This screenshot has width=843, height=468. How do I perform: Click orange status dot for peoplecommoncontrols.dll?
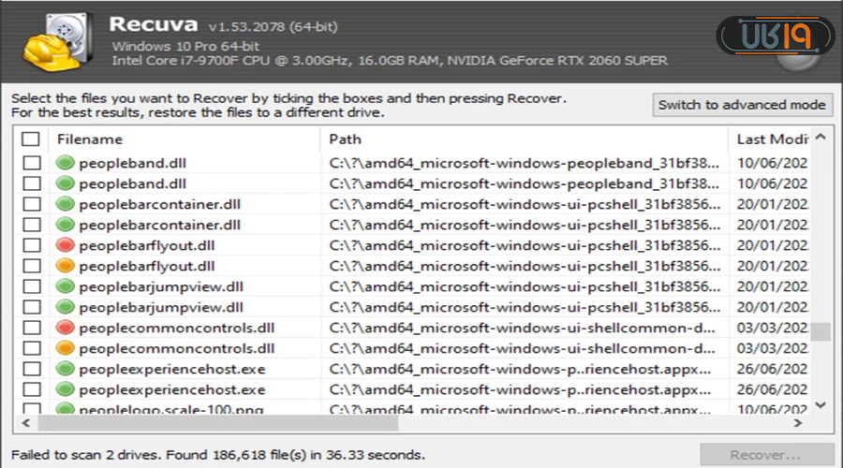tap(66, 348)
